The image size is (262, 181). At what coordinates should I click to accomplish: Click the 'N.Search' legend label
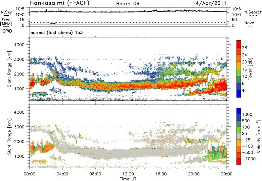tap(253, 12)
